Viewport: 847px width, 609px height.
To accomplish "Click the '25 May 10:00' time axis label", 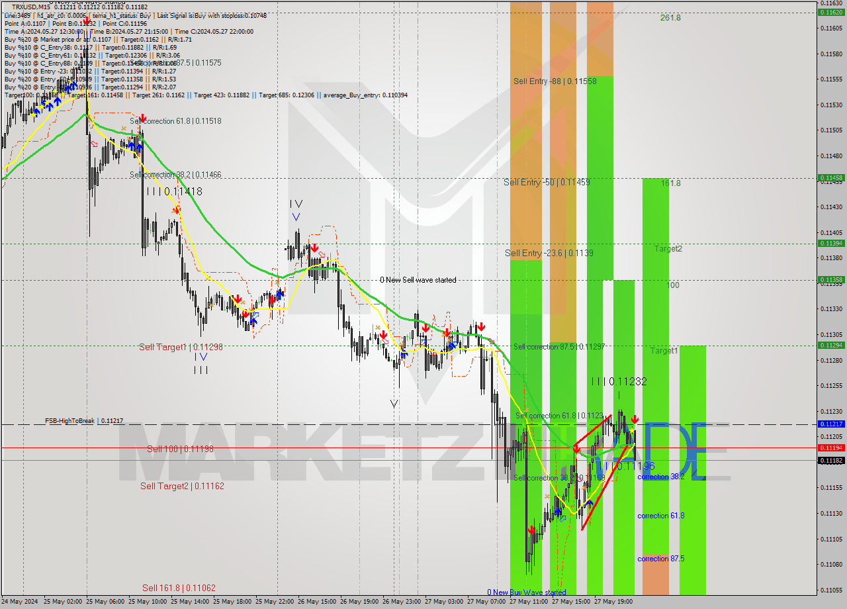I will pos(149,602).
